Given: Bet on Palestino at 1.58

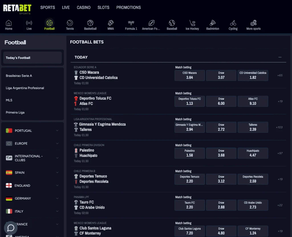Looking at the screenshot, I should (190, 153).
